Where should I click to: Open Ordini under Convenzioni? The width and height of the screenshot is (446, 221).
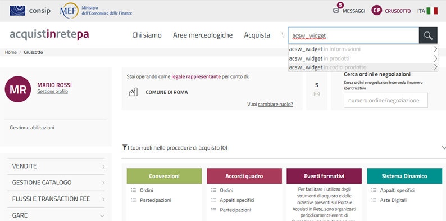pyautogui.click(x=147, y=190)
